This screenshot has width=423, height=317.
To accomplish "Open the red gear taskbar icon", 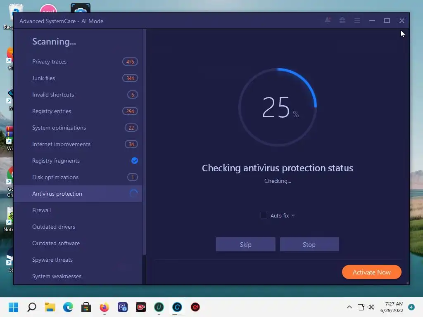I will click(195, 307).
